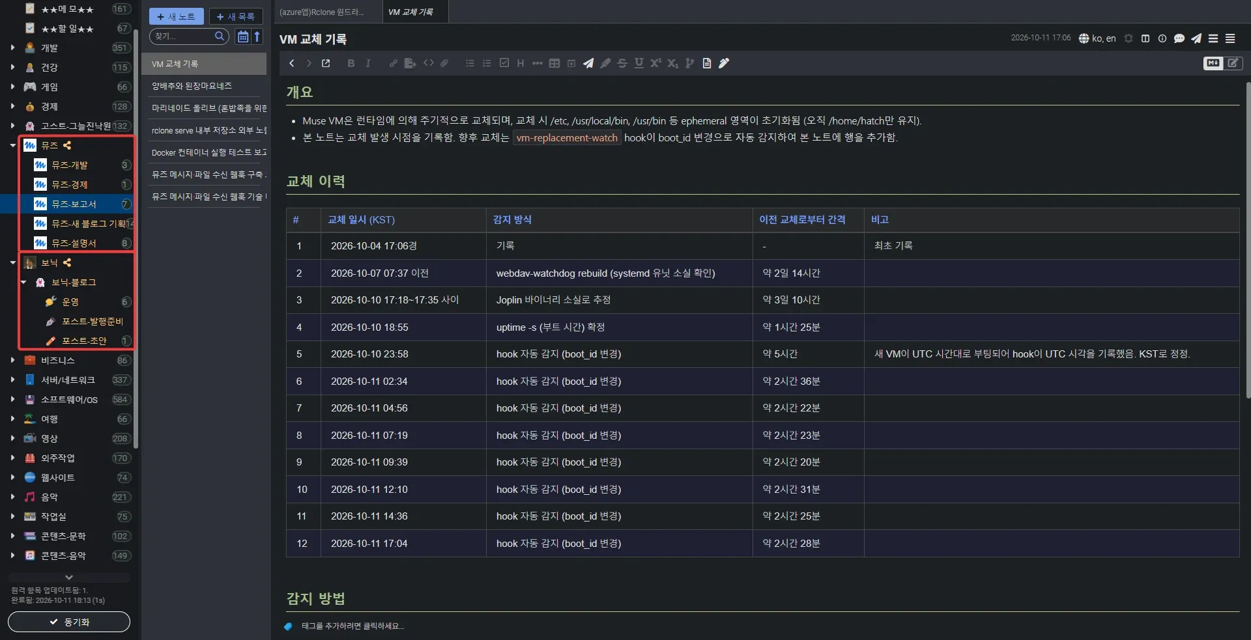Image resolution: width=1251 pixels, height=640 pixels.
Task: Click the 동기화 sync button
Action: (69, 622)
